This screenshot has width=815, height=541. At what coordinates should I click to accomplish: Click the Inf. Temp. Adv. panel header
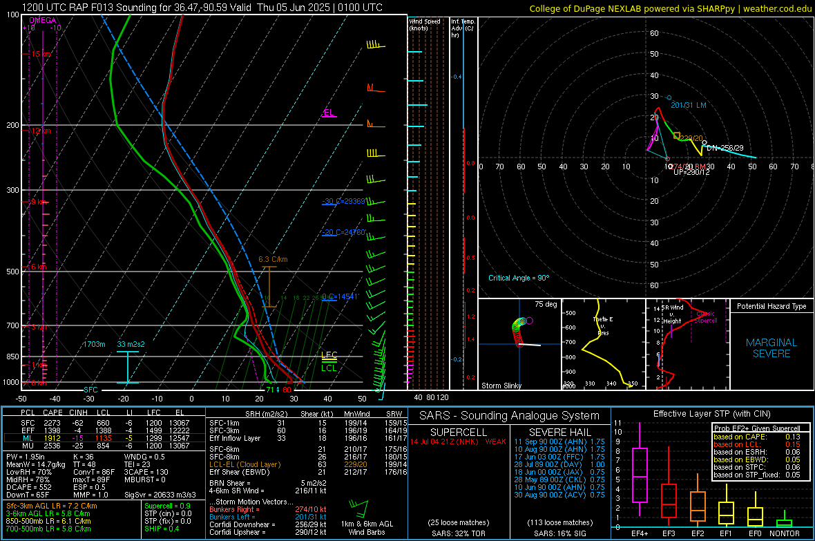click(x=463, y=28)
